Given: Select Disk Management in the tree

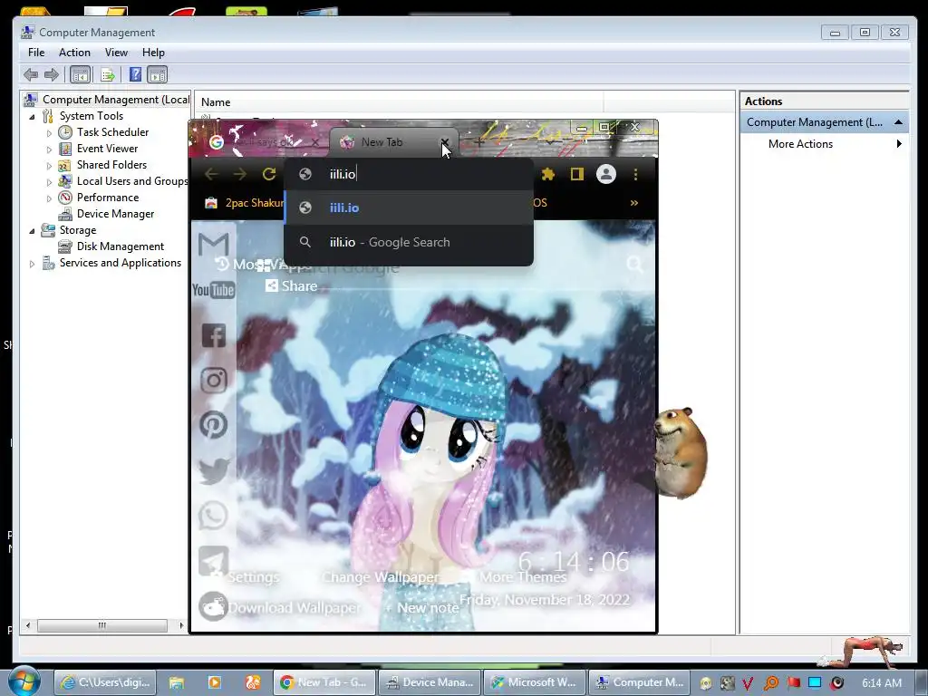Looking at the screenshot, I should pos(121,246).
